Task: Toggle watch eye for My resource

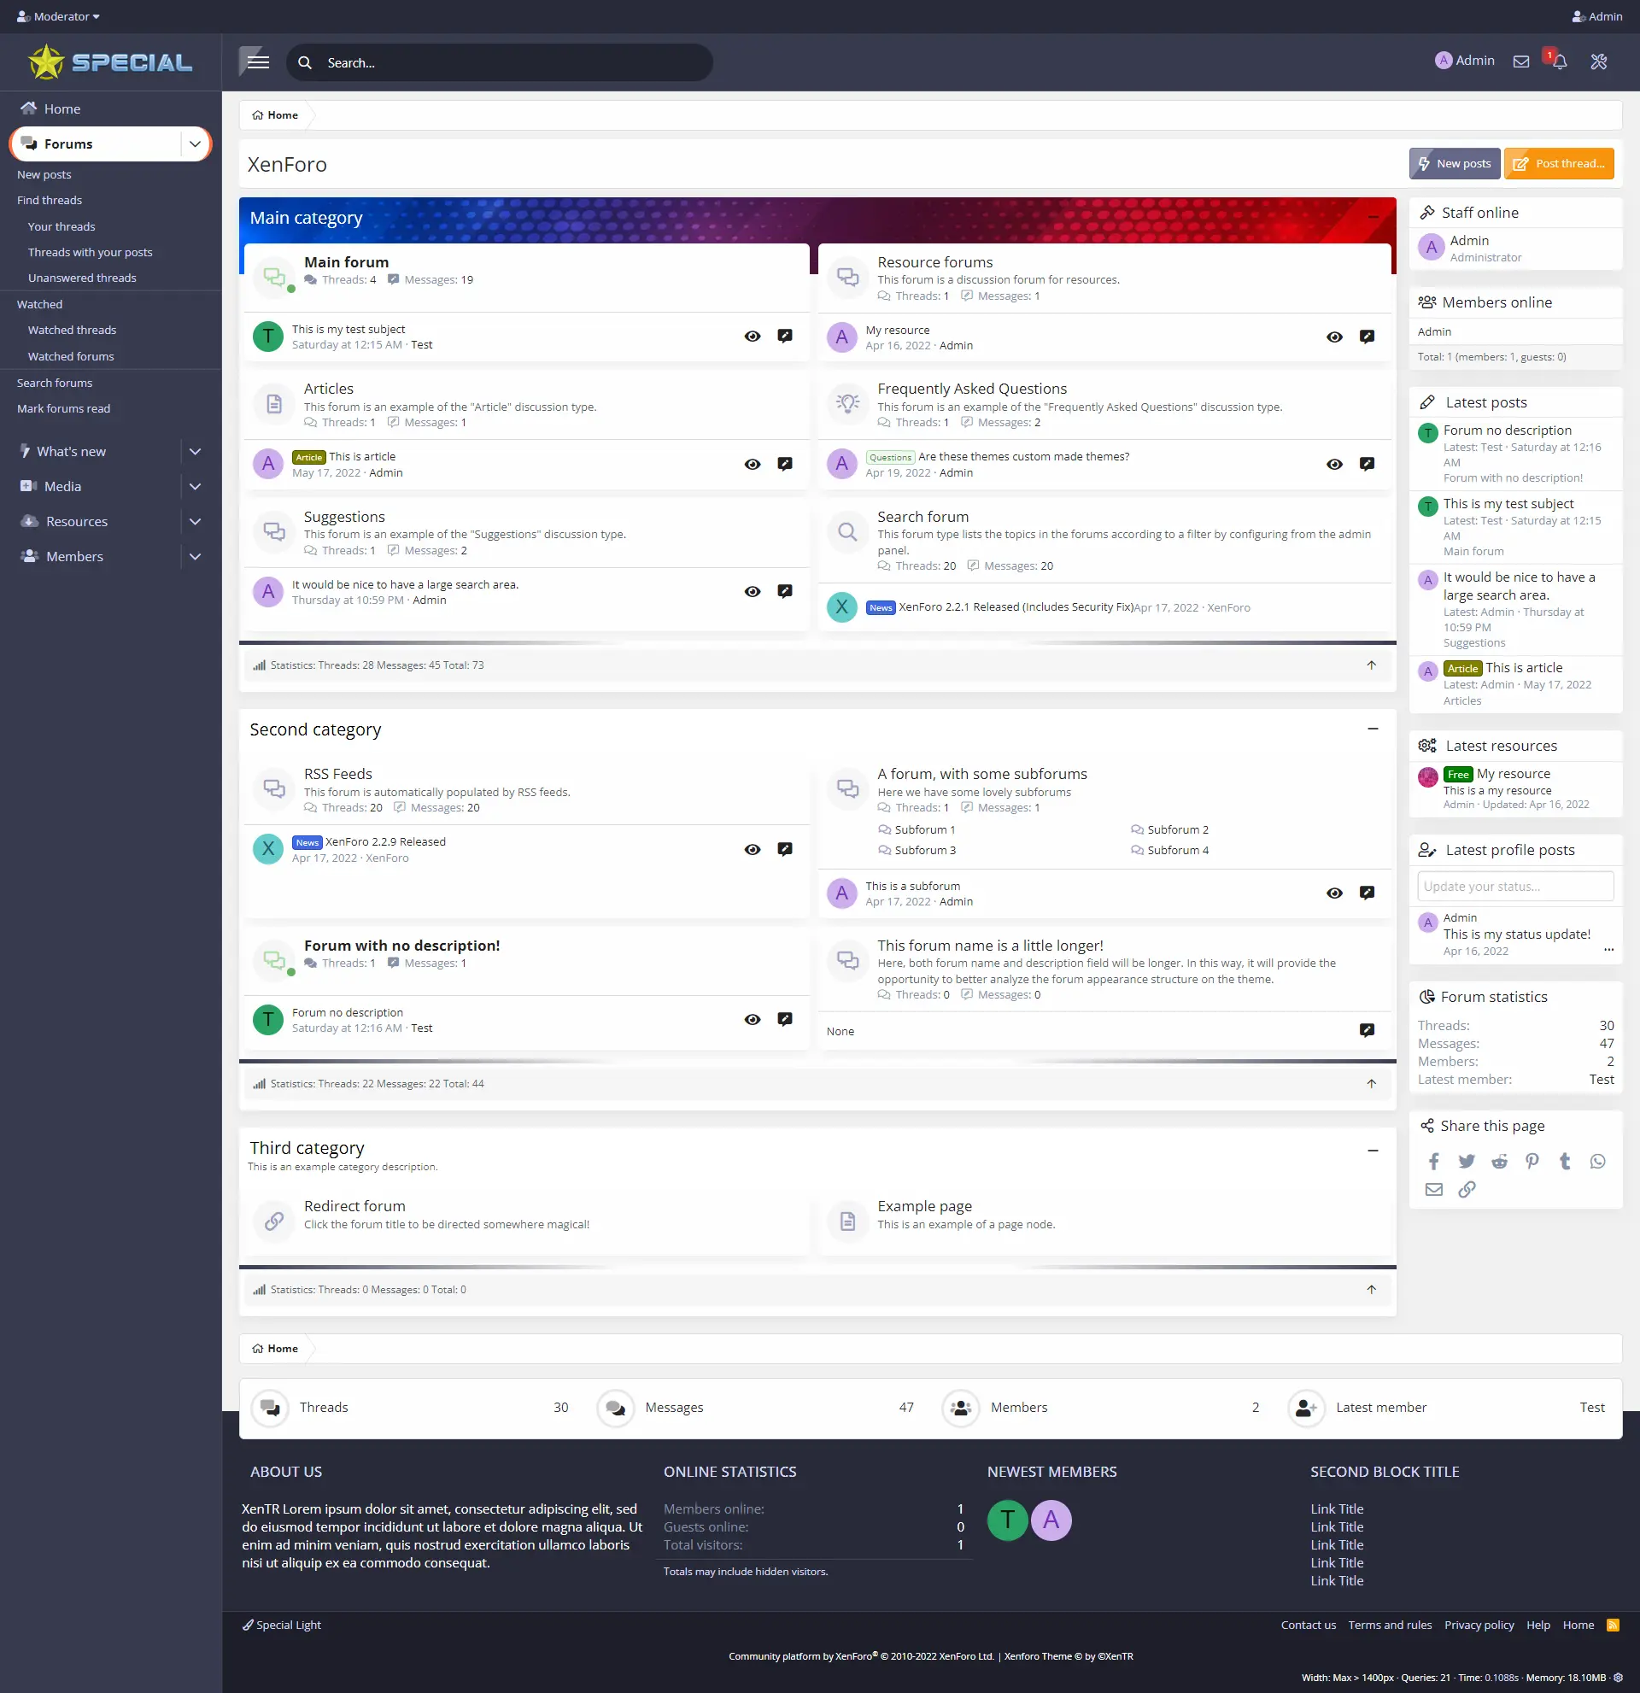Action: (1334, 337)
